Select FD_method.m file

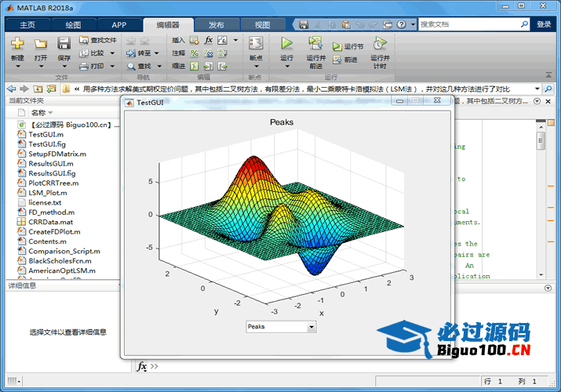click(52, 212)
